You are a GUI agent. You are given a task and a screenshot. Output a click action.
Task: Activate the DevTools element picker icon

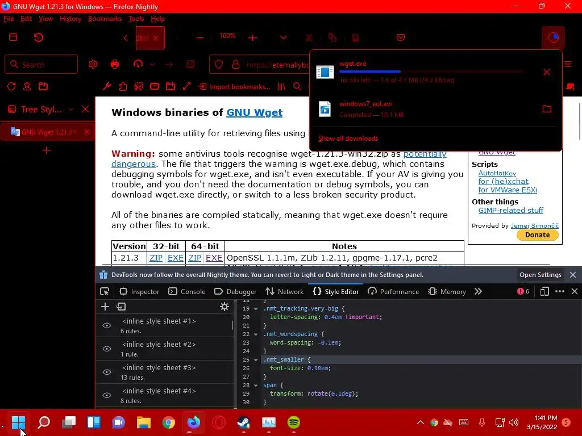point(105,291)
